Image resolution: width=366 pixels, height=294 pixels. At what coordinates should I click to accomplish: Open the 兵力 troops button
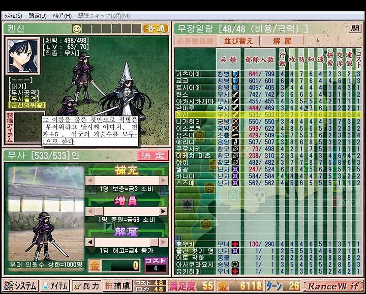pos(86,286)
